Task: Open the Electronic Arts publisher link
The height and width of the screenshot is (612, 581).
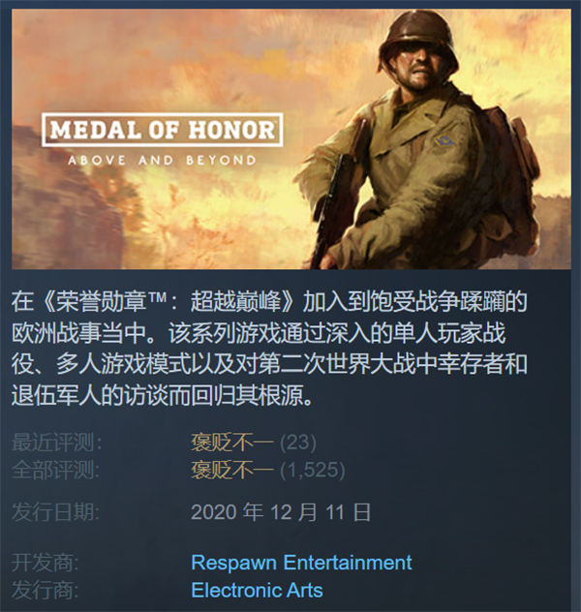Action: coord(257,590)
